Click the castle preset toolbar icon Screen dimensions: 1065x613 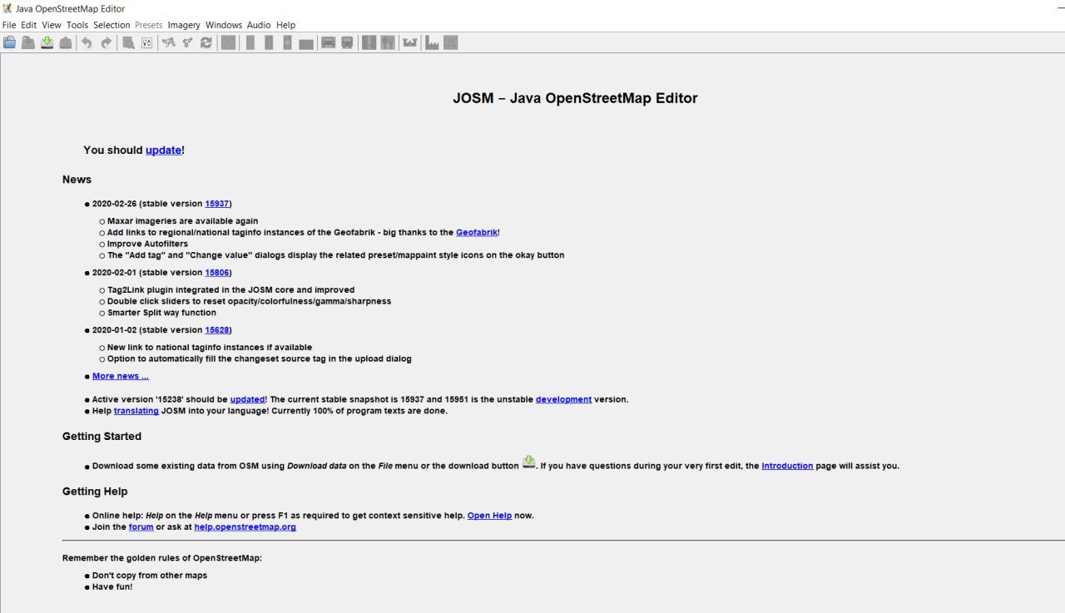click(409, 42)
